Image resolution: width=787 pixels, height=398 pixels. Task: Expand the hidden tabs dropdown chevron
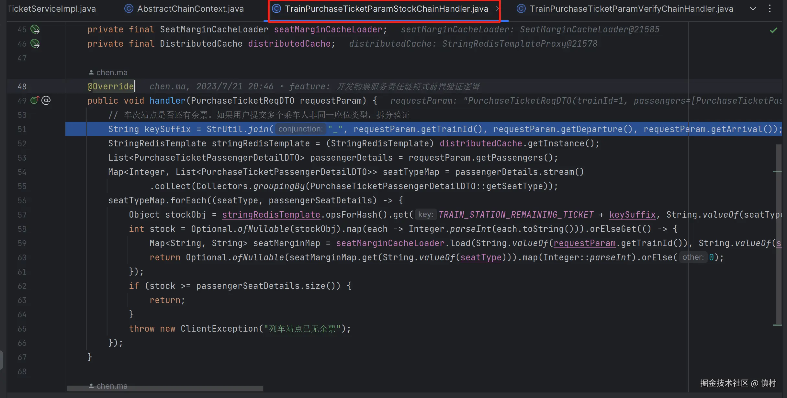(753, 9)
